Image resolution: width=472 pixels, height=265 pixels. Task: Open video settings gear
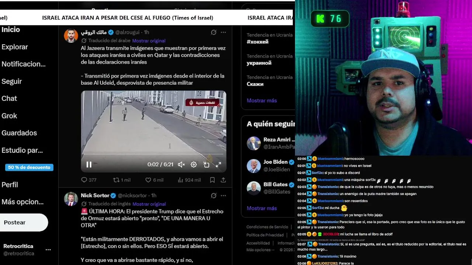tap(194, 165)
